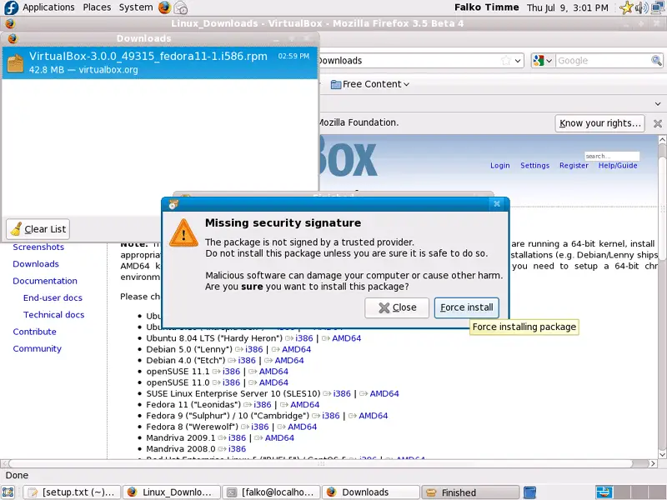Viewport: 667px width, 500px height.
Task: Click the Free Content folder icon
Action: point(336,85)
